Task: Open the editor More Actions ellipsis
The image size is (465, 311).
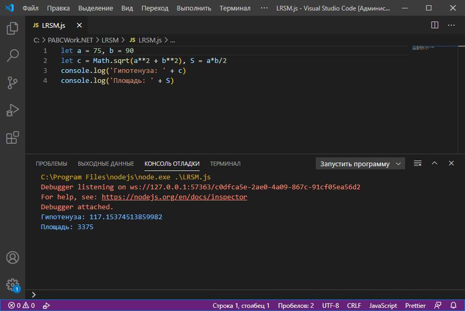Action: pos(451,25)
